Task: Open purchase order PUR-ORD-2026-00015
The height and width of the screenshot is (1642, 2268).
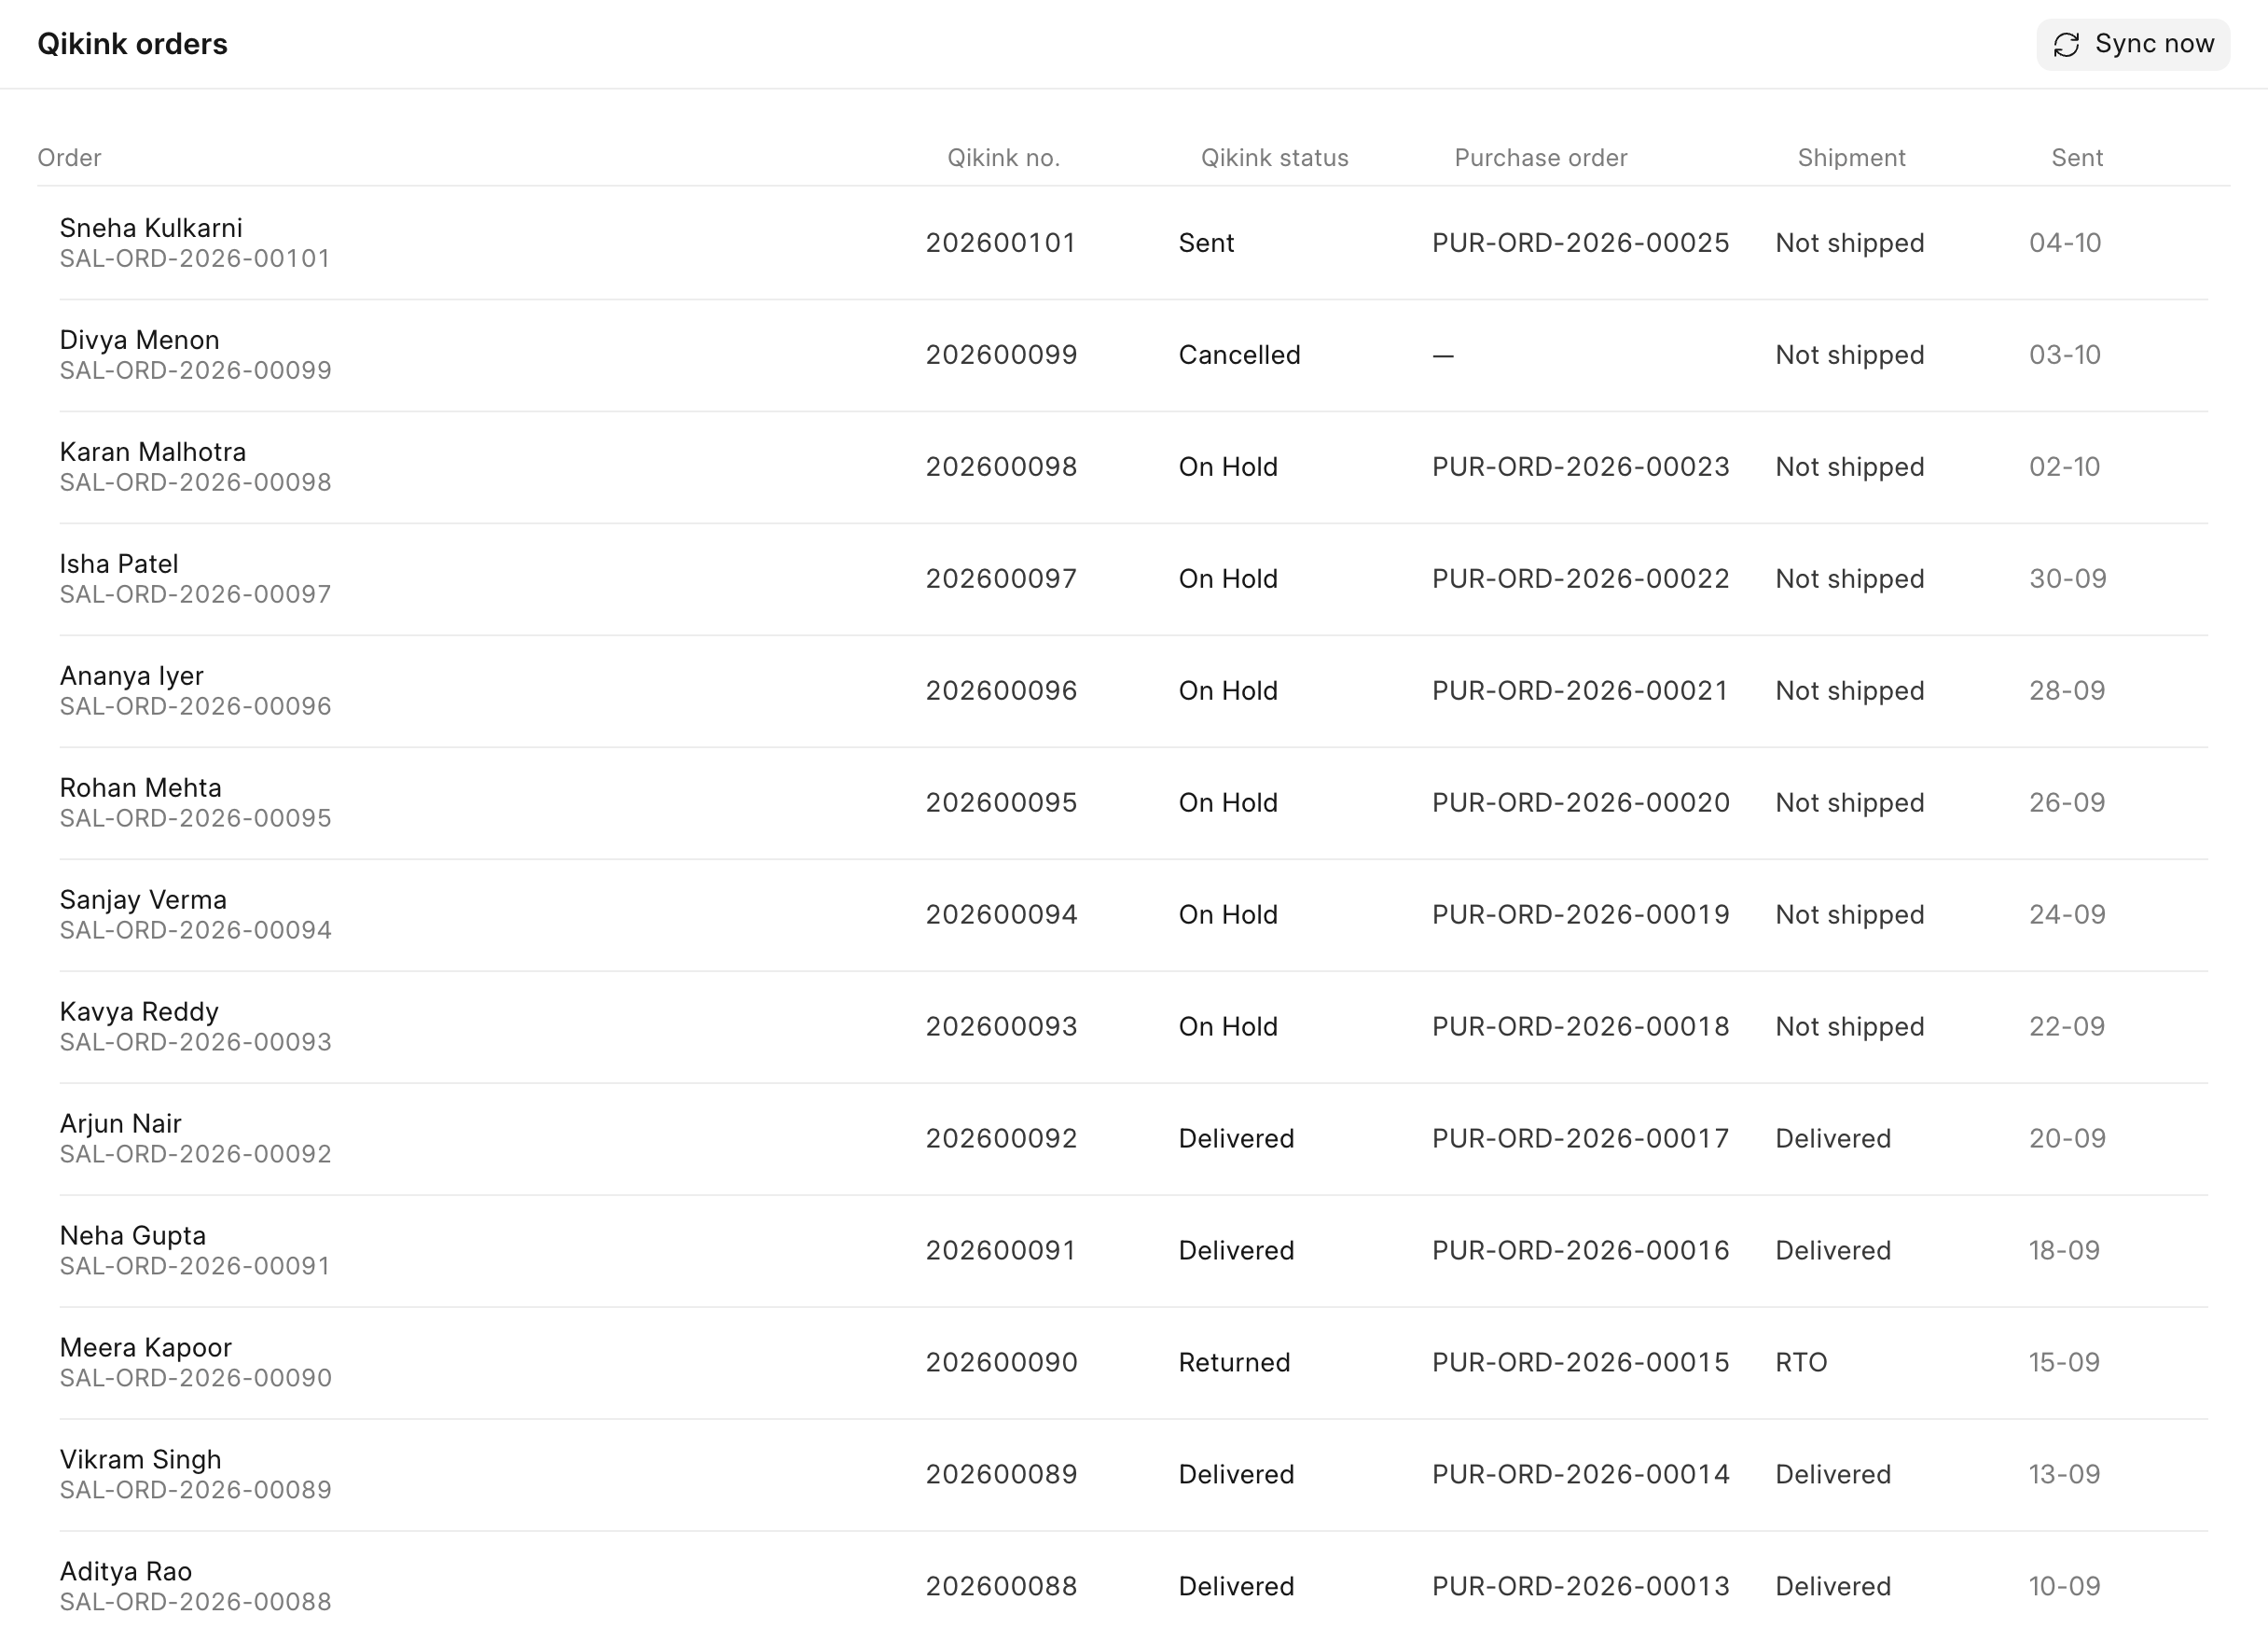Action: point(1580,1364)
